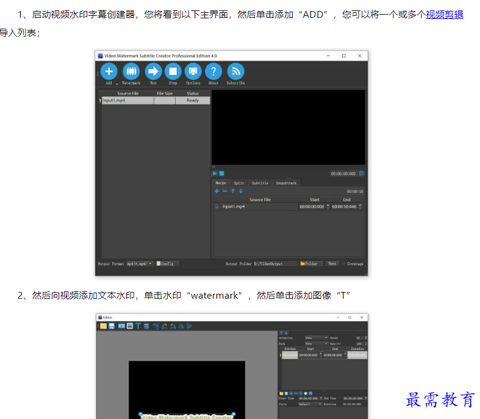
Task: Switch to the Split tab
Action: tap(238, 183)
